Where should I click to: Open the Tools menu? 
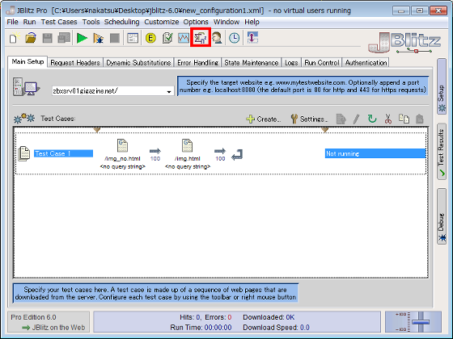point(91,22)
